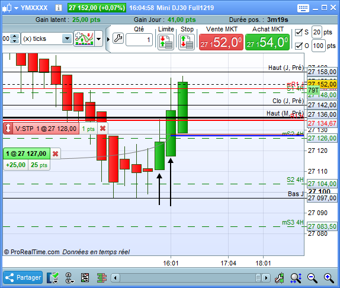The image size is (340, 288).
Task: Click the ProRealTime.com copyright text
Action: click(31, 252)
